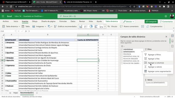The height and width of the screenshot is (98, 175).
Task: Click the topmost icon on the right side rail
Action: (x=173, y=36)
